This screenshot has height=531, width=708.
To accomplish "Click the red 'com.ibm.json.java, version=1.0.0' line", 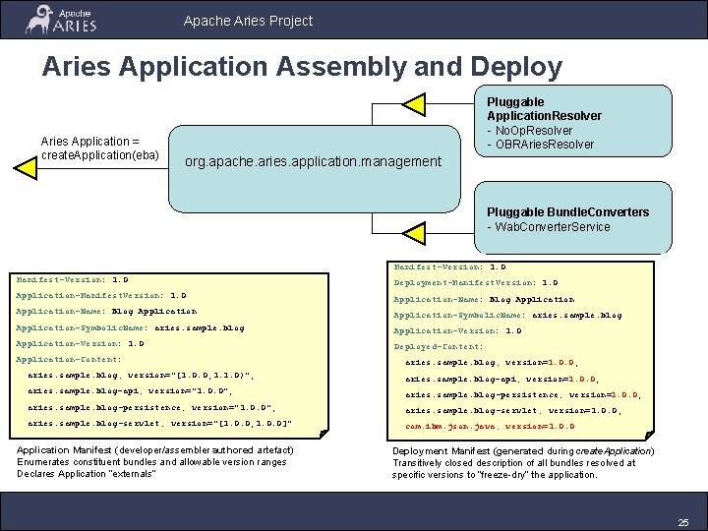I will coord(490,426).
